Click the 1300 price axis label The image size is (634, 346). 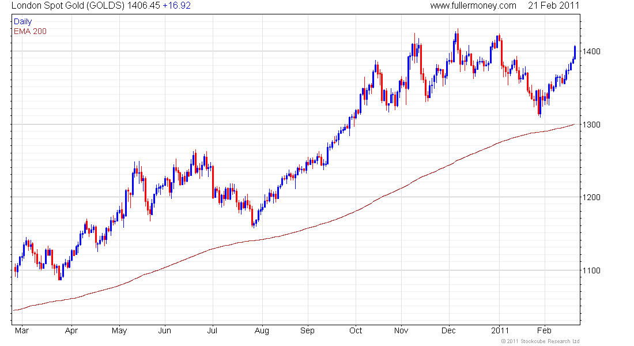tap(591, 125)
